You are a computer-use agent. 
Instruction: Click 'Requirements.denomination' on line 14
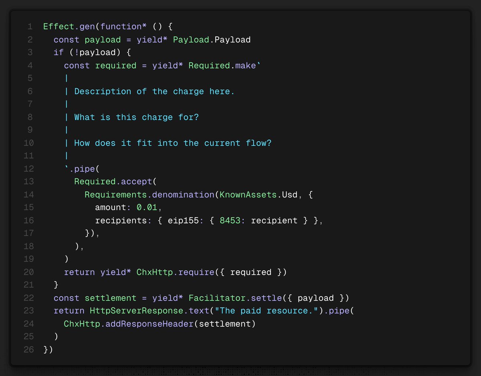pos(149,195)
